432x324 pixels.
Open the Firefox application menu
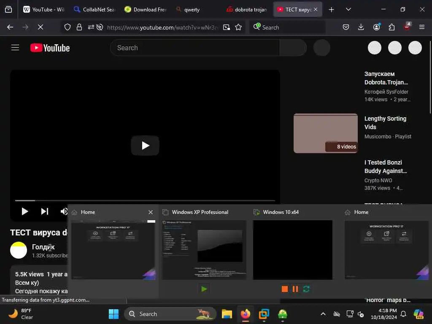click(422, 27)
